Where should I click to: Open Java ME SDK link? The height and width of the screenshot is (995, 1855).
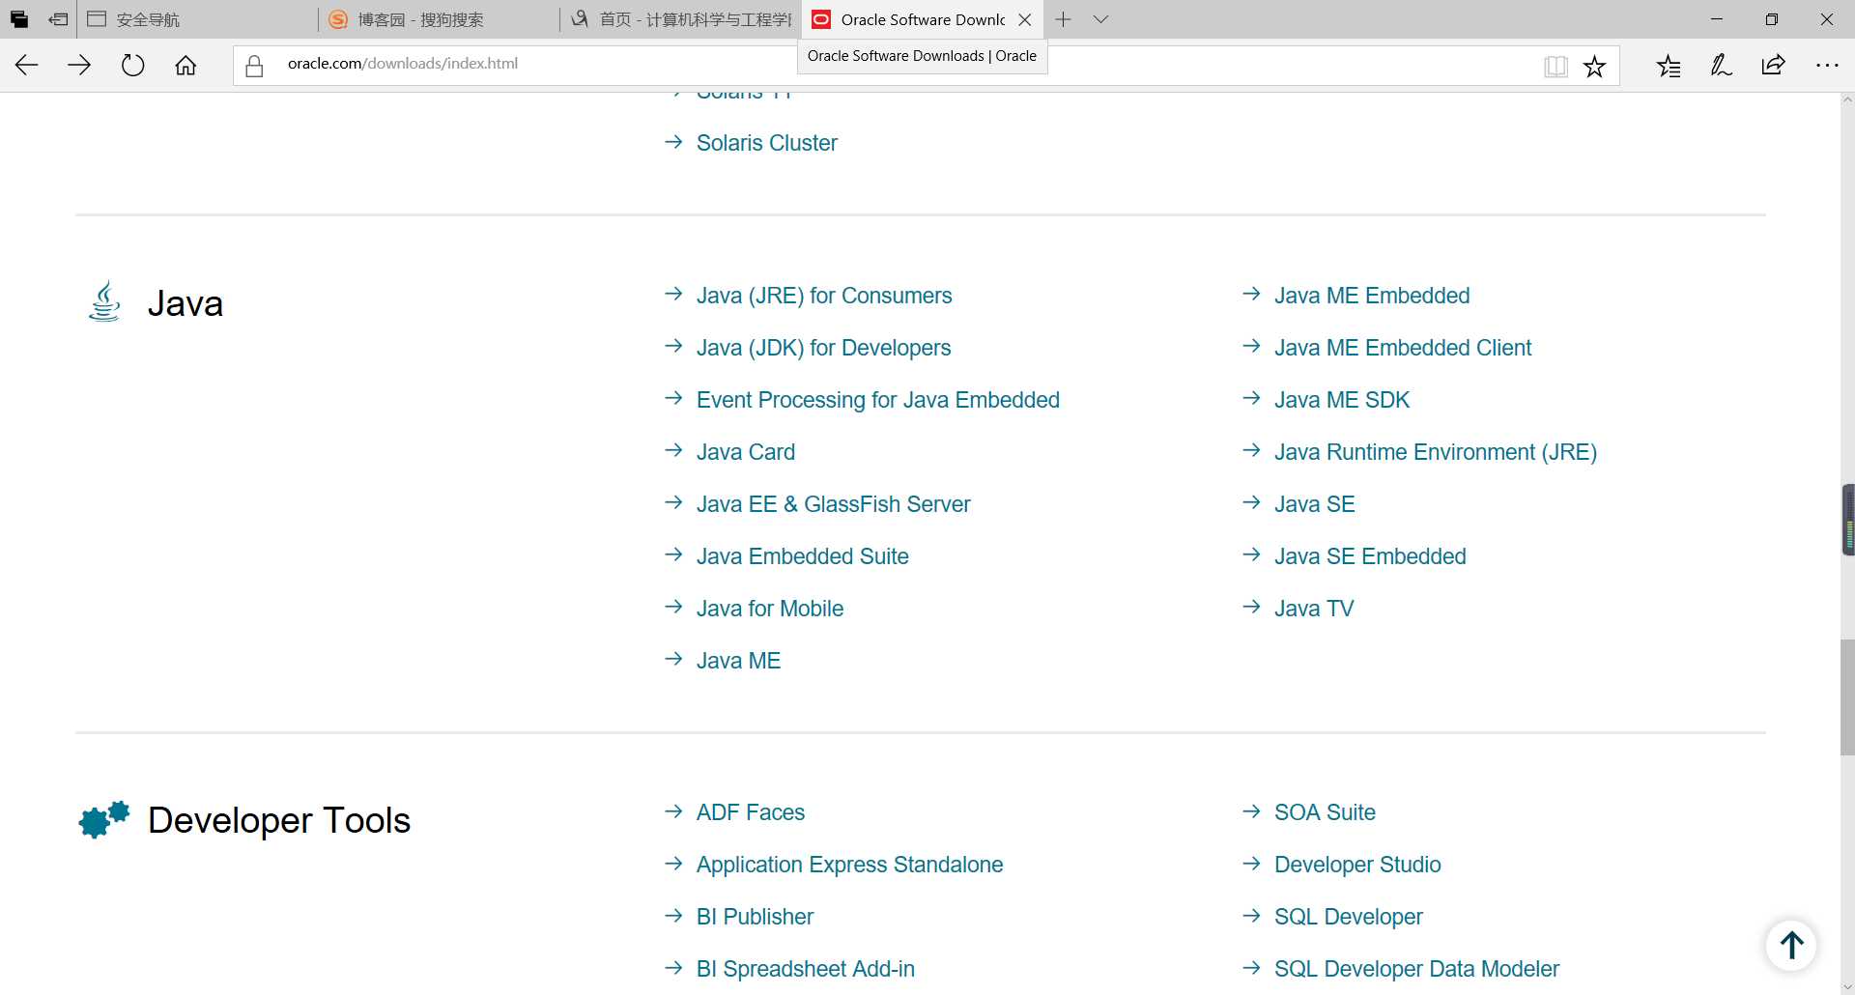[1341, 400]
